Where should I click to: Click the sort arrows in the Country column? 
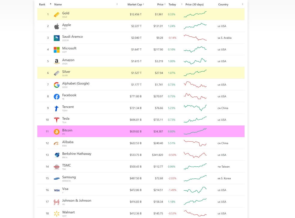[242, 4]
